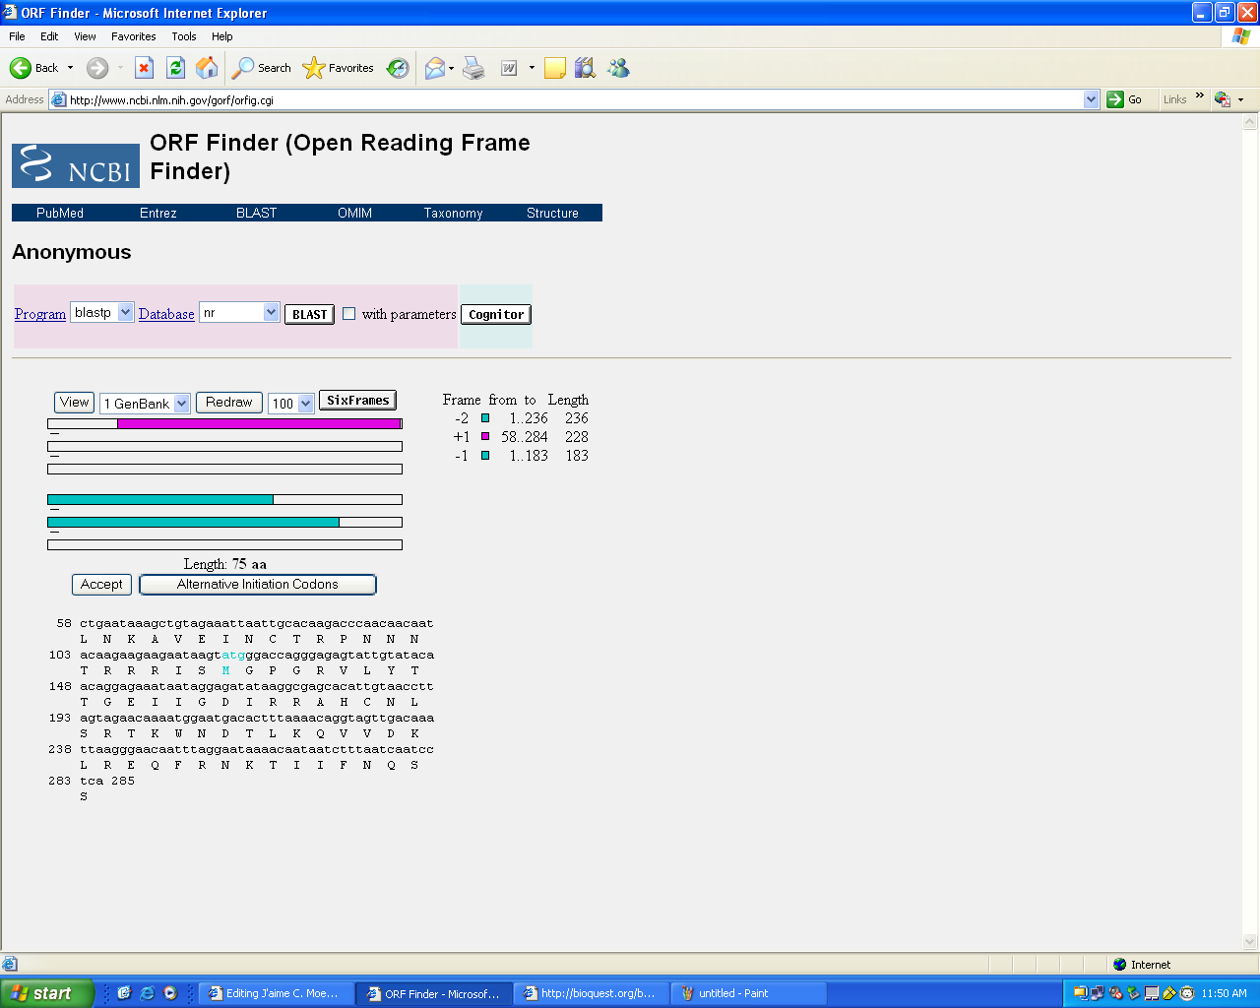
Task: Select the -2 frame teal square
Action: (x=484, y=418)
